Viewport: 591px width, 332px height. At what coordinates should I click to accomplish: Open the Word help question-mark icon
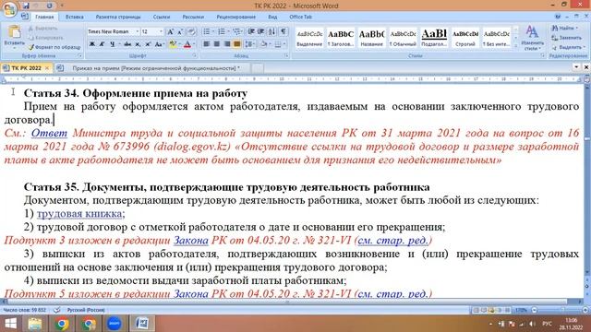click(x=558, y=17)
